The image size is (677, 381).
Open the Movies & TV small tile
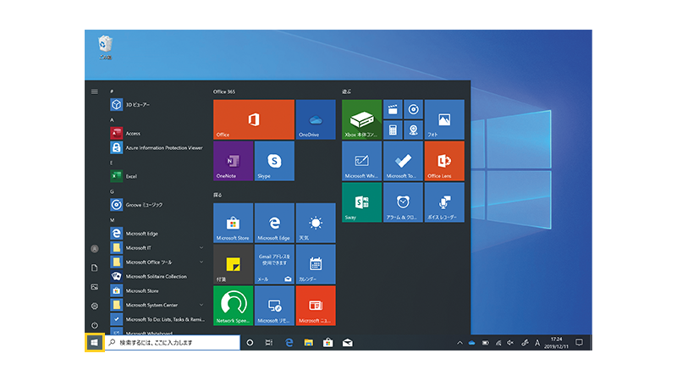(393, 109)
